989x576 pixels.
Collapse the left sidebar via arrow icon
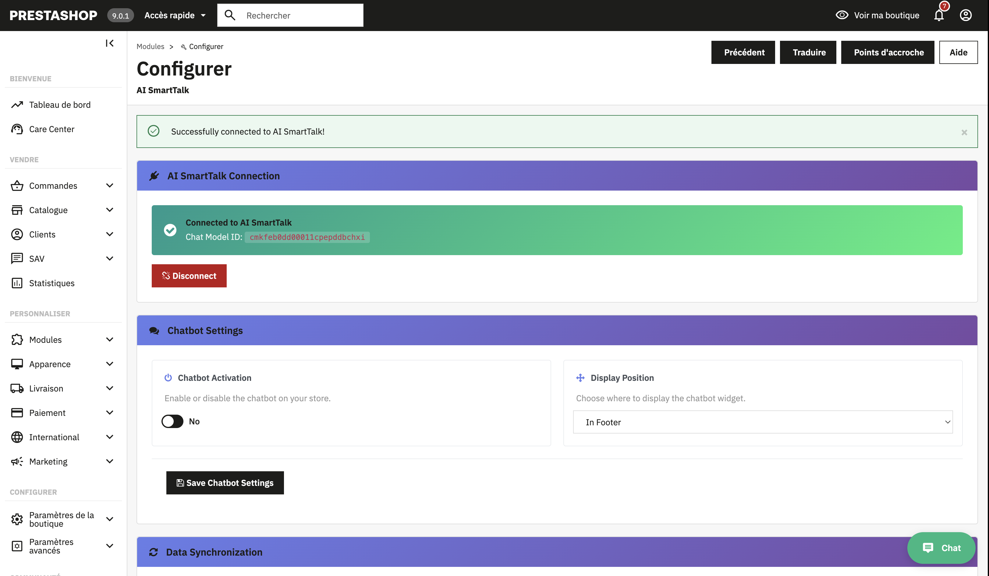(109, 43)
